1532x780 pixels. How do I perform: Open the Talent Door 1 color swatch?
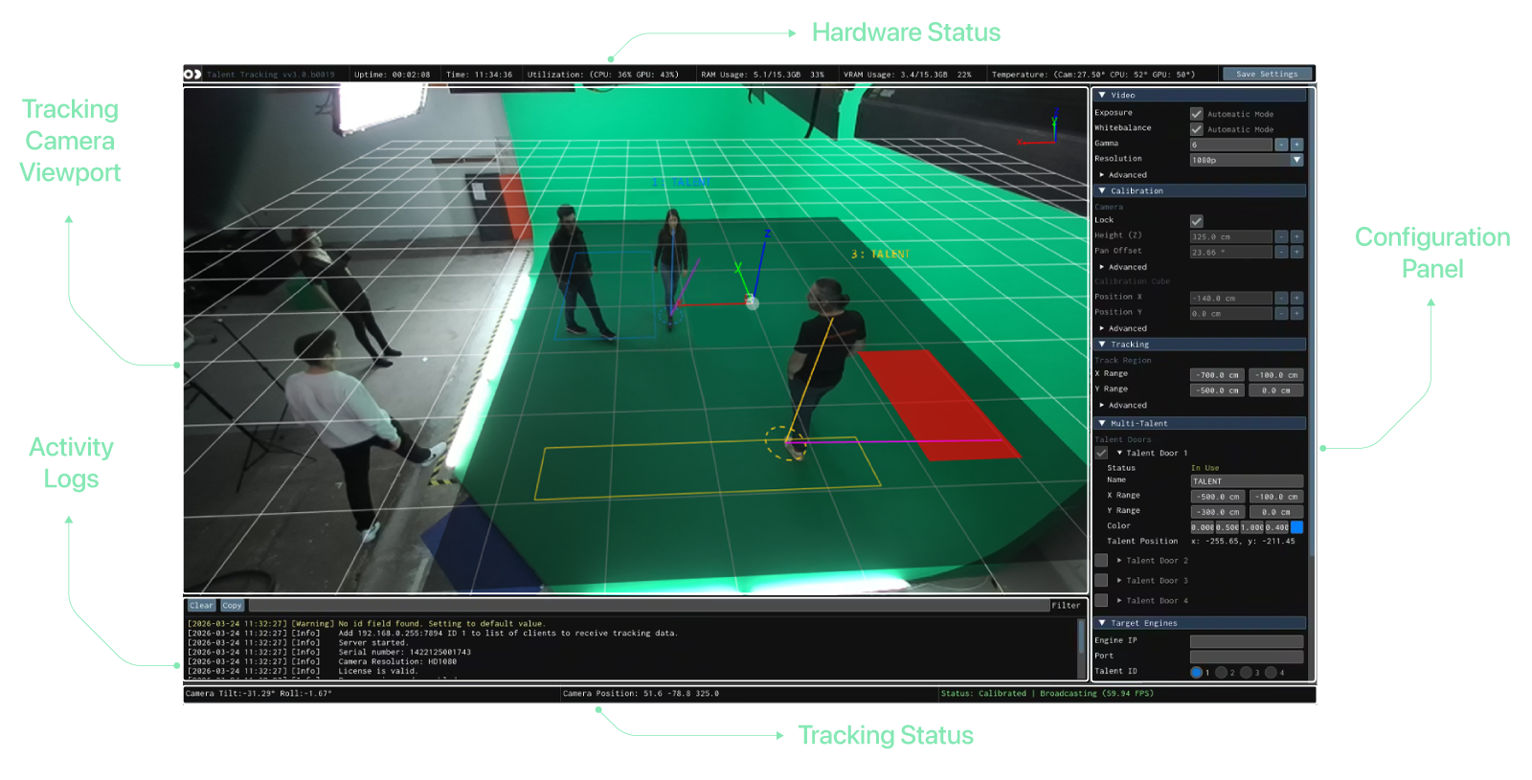[1296, 527]
